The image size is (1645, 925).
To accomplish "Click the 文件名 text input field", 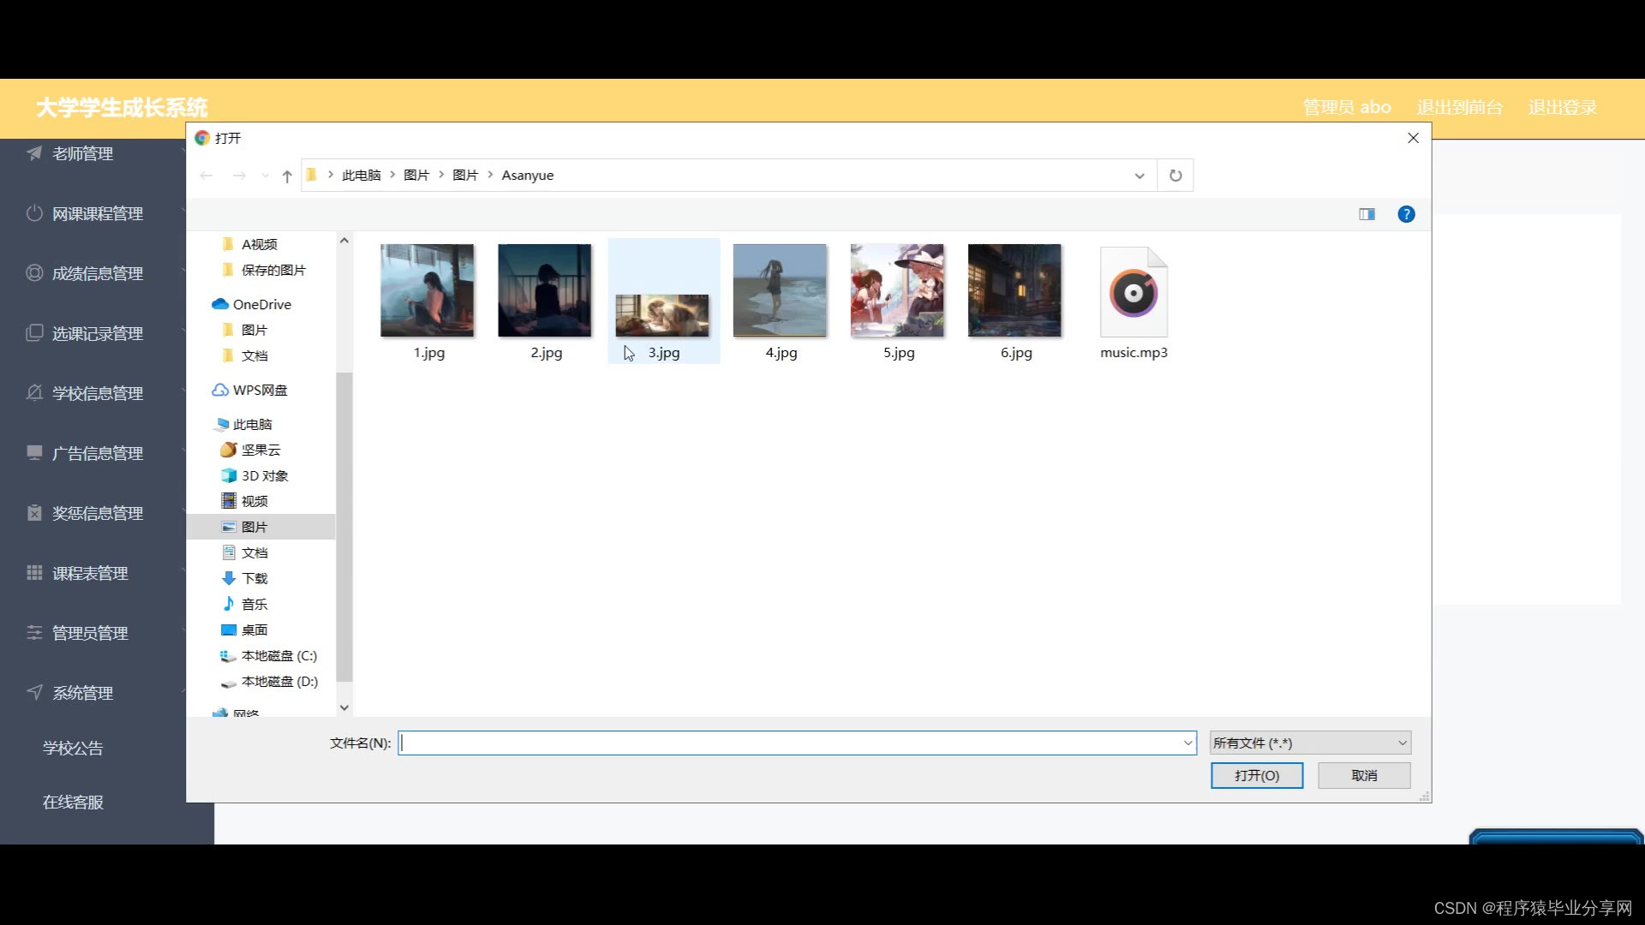I will tap(788, 743).
